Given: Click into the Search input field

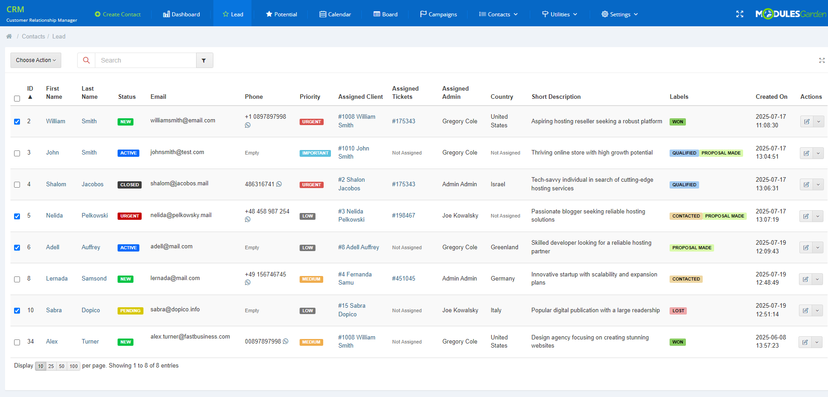Looking at the screenshot, I should 145,60.
